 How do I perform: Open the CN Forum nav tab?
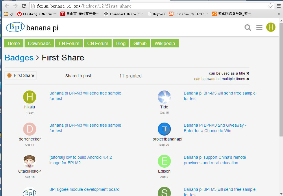click(98, 43)
